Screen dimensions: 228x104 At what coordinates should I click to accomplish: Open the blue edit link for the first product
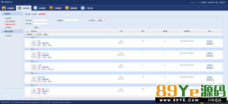(x=210, y=41)
